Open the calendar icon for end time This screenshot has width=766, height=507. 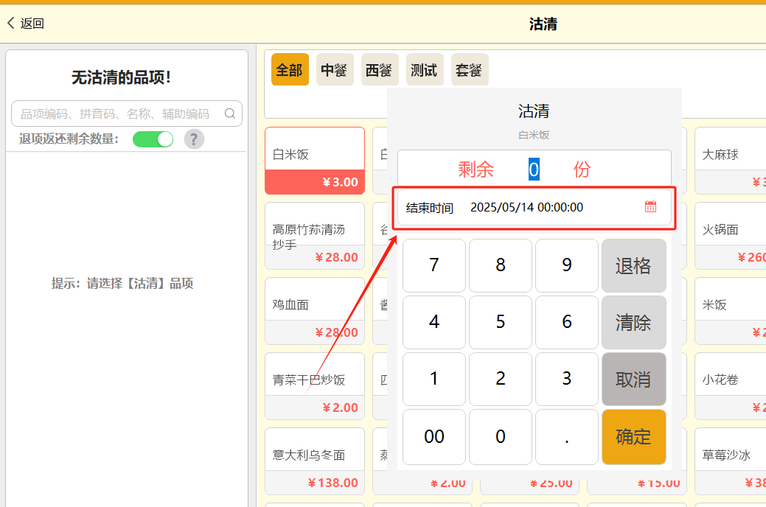pos(650,206)
